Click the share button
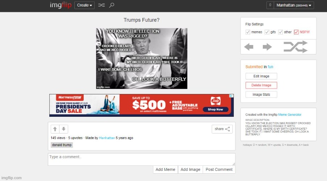Viewport: 327px width, 181px height. pos(222,129)
